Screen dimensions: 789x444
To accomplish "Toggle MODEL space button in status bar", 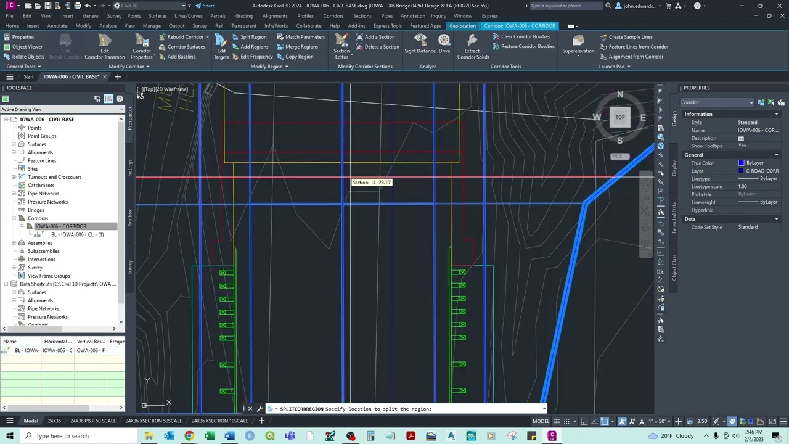I will click(541, 421).
